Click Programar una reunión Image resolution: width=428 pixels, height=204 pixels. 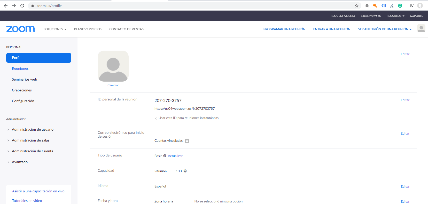[284, 29]
